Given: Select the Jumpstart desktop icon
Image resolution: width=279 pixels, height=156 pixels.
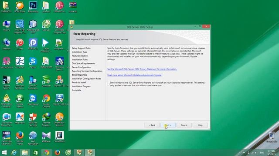Looking at the screenshot, I should [x=20, y=62].
